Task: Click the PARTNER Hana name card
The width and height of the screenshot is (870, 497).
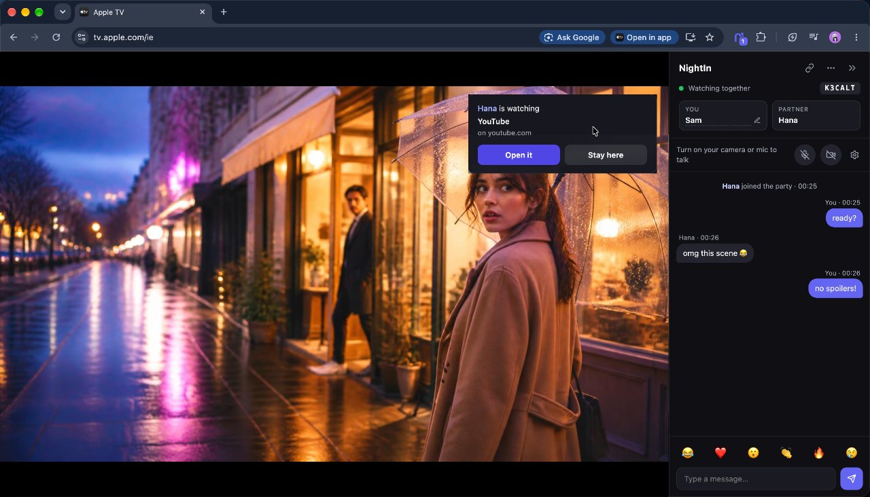Action: (x=816, y=115)
